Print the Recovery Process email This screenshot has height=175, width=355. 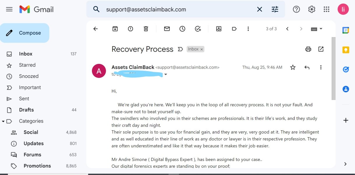click(x=308, y=49)
